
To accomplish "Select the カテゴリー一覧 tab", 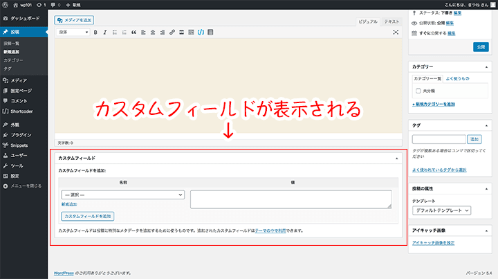I will tap(427, 78).
